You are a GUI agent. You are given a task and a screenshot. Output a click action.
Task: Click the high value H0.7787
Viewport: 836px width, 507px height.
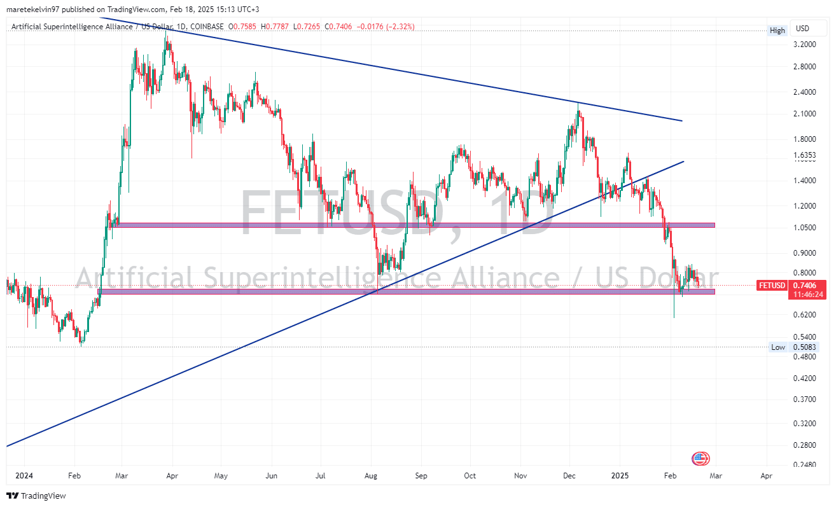click(275, 27)
